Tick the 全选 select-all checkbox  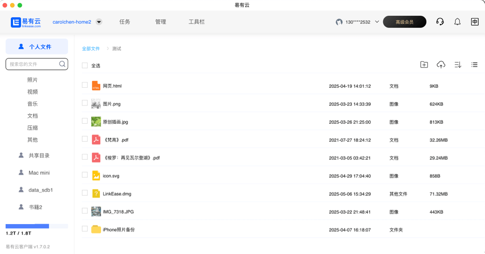pyautogui.click(x=85, y=66)
